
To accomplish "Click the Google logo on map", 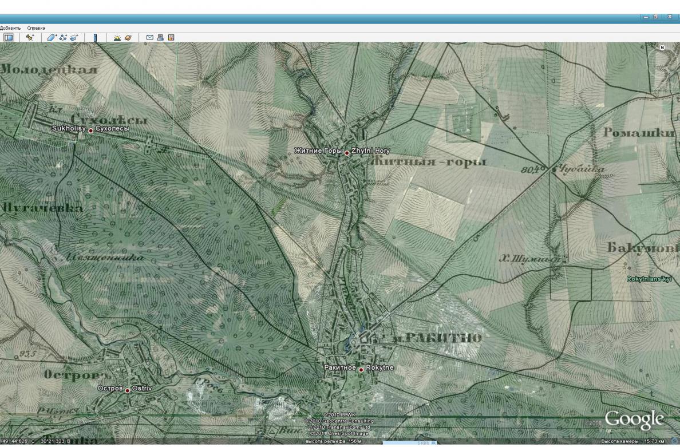I will tap(634, 420).
